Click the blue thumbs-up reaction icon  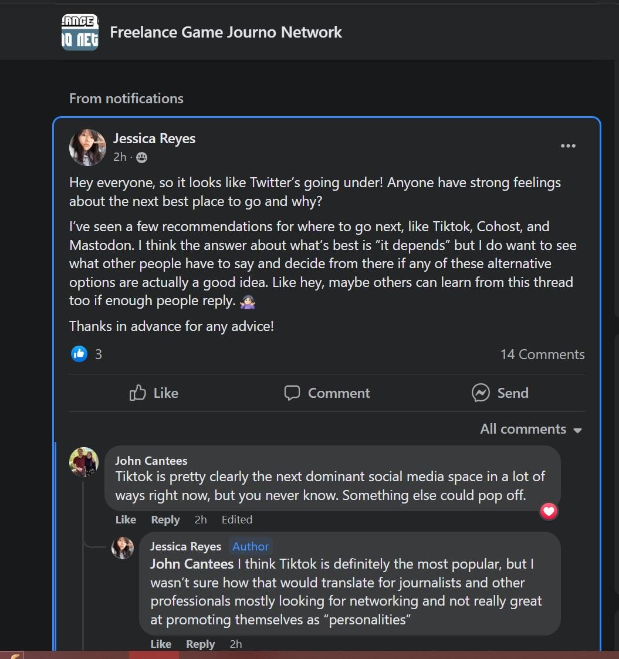tap(79, 353)
